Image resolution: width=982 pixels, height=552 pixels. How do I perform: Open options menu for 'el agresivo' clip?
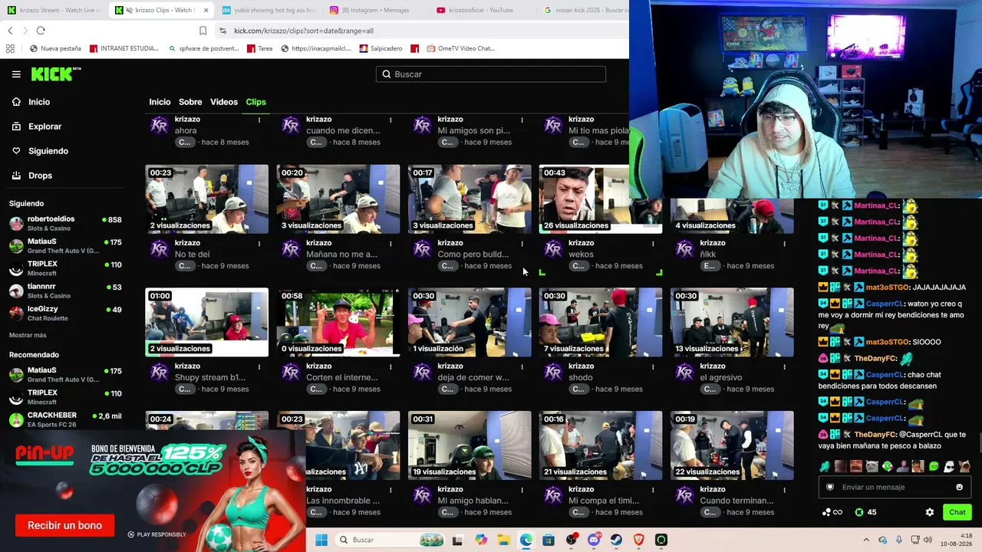tap(784, 366)
